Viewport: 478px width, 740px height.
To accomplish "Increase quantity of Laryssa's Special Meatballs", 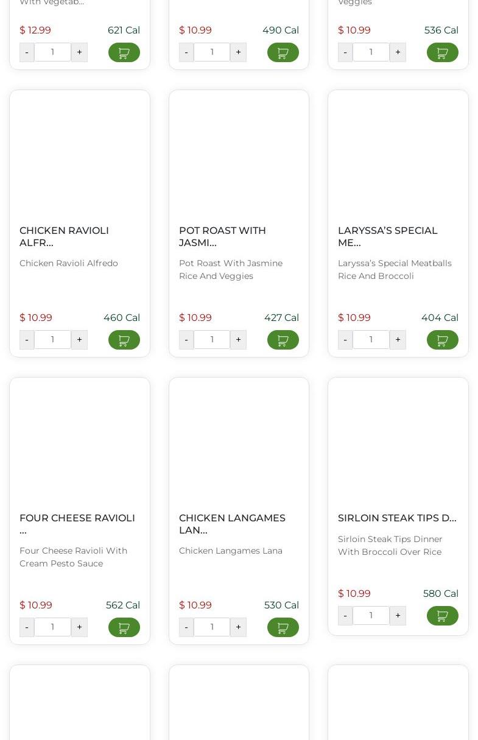I will pos(398,340).
